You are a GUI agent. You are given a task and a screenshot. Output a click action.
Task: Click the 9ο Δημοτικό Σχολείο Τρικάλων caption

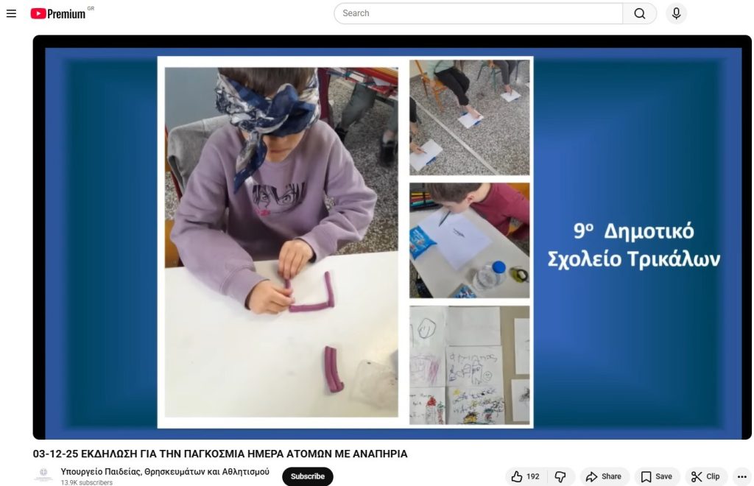click(633, 245)
